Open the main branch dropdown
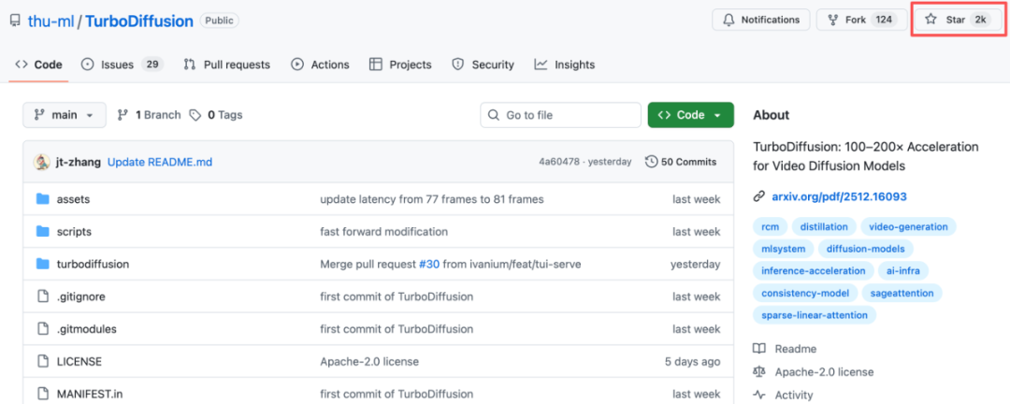Image resolution: width=1010 pixels, height=404 pixels. (64, 115)
